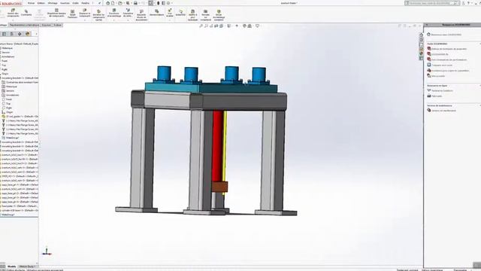
Task: Expand the arrow beside FeatureManager tabs
Action: (x=36, y=34)
